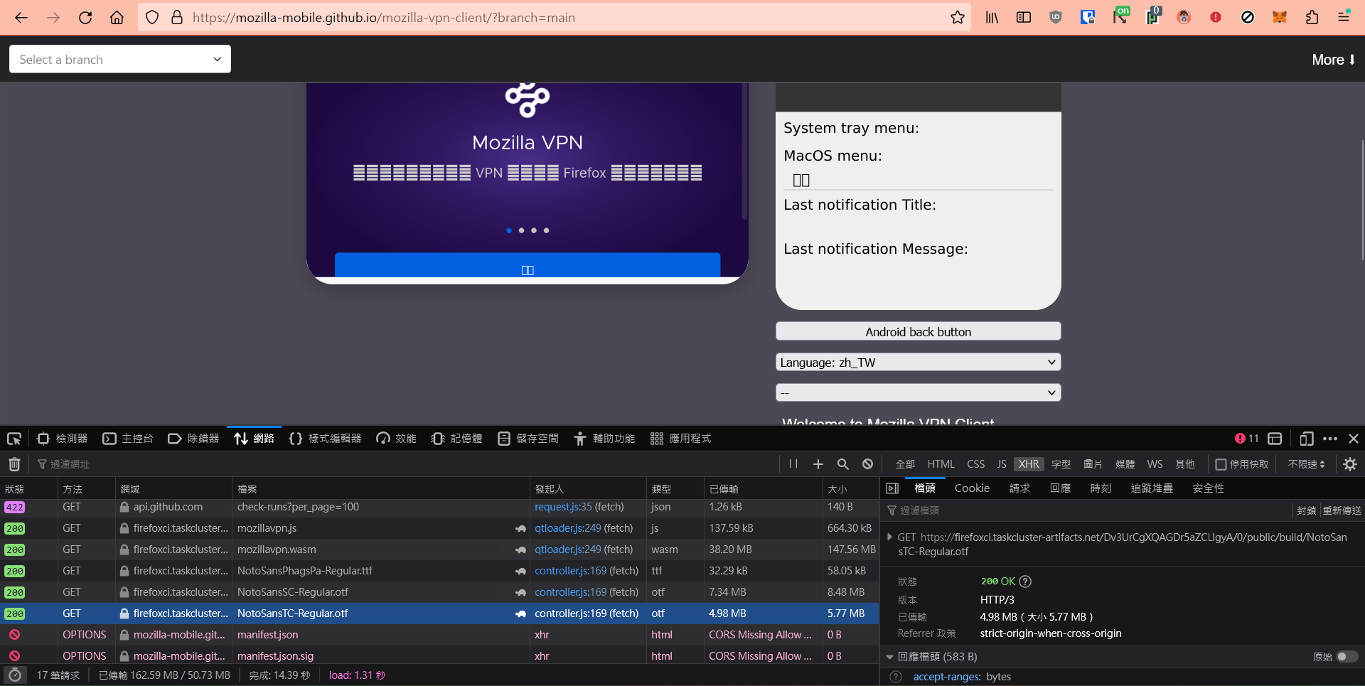
Task: Select first carousel dot in VPN preview
Action: coord(509,230)
